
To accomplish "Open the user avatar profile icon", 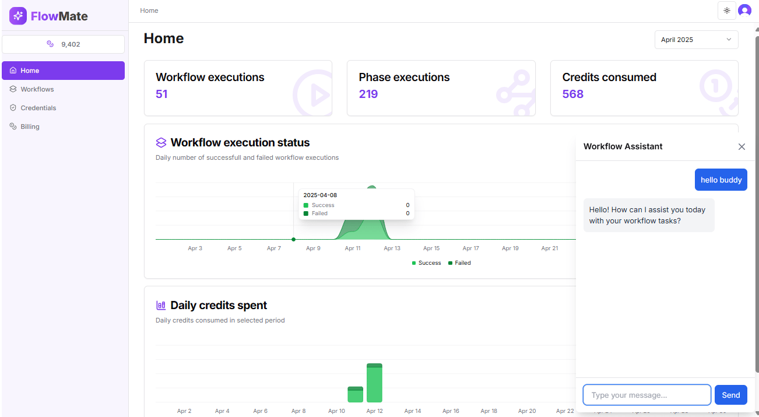I will coord(744,10).
